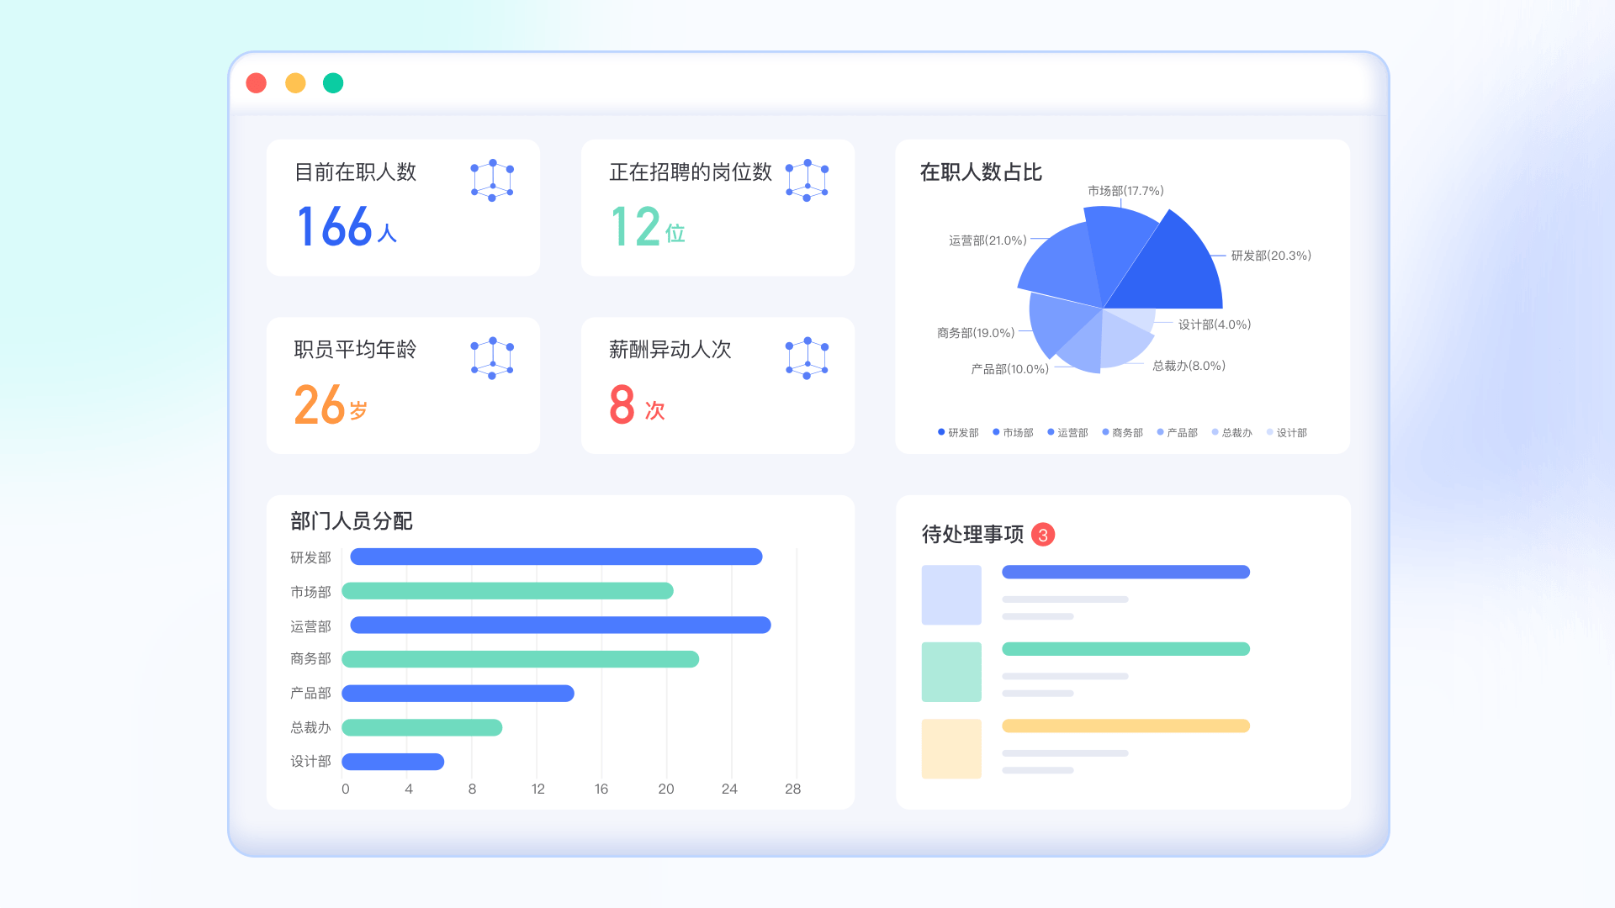Open the green thumbnail to-do item

click(951, 672)
